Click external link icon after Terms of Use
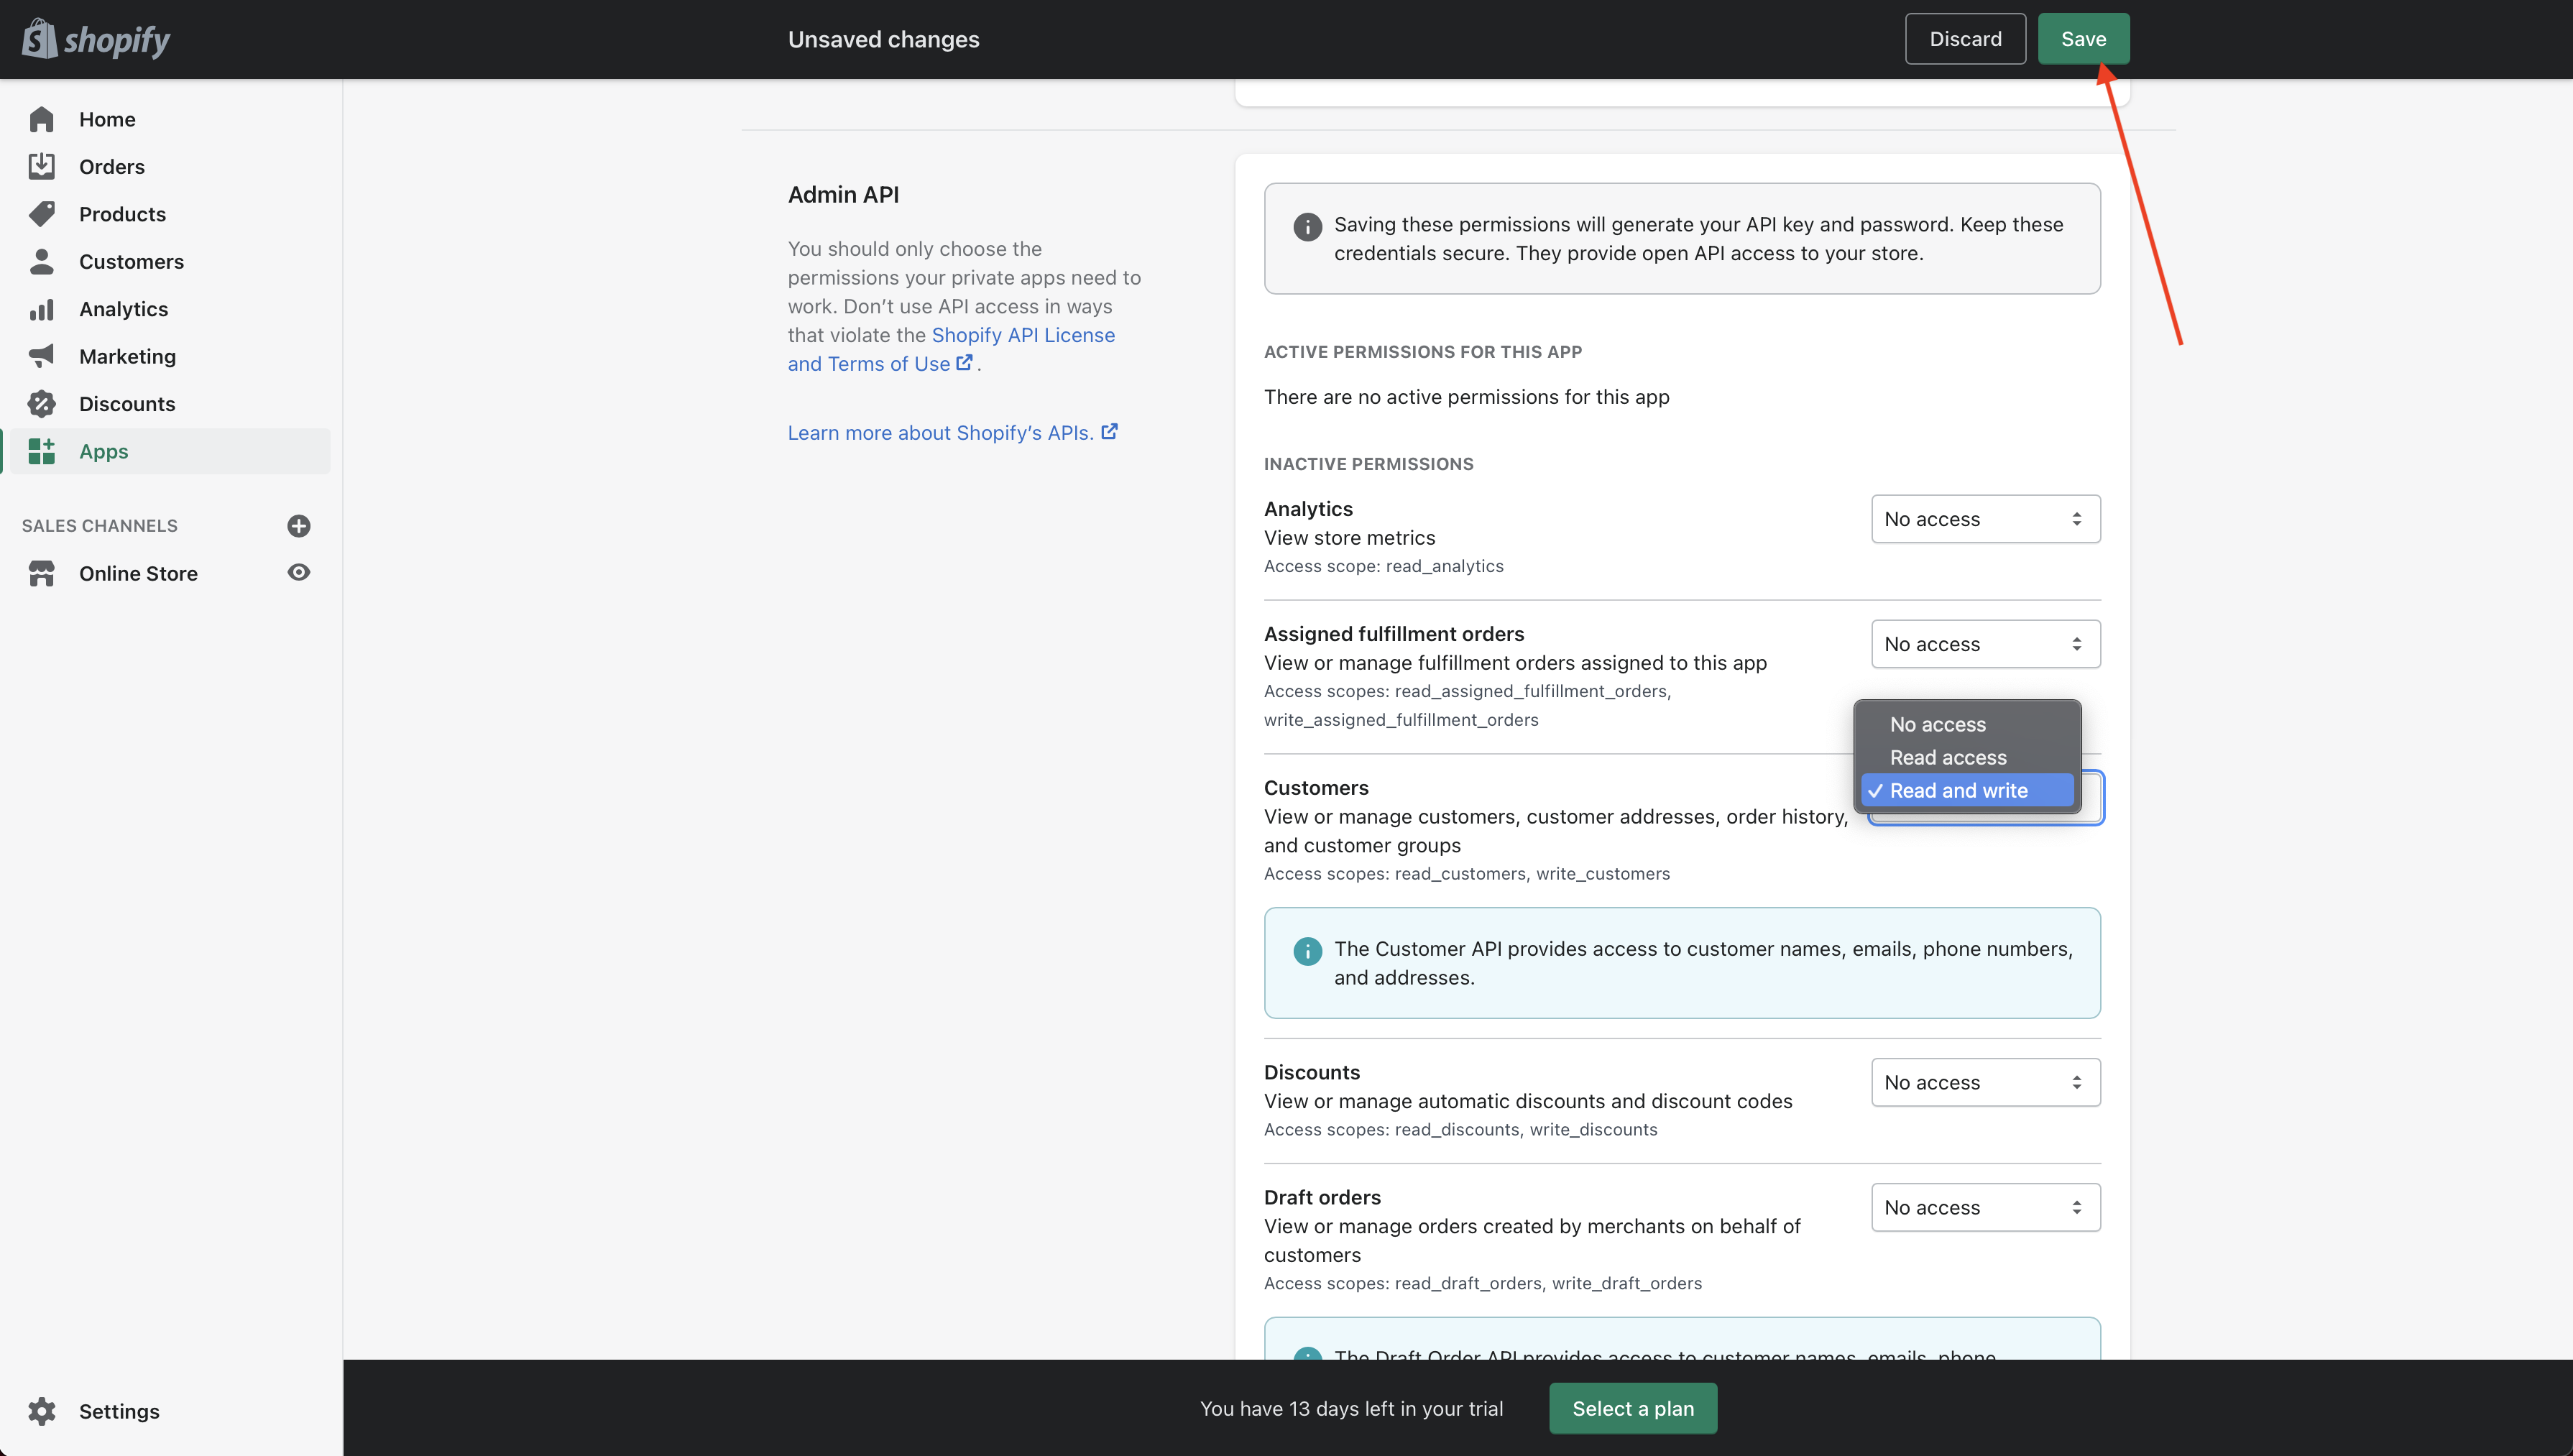This screenshot has width=2573, height=1456. (964, 363)
